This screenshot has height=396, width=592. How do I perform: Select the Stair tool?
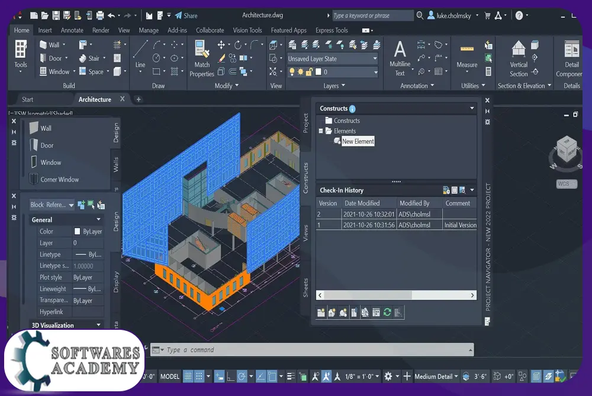pyautogui.click(x=89, y=59)
